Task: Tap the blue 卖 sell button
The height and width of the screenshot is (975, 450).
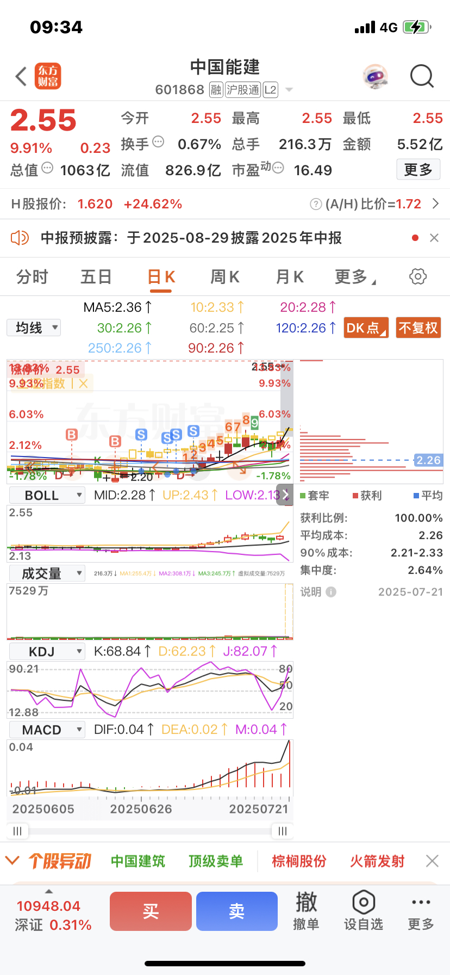Action: pos(237,911)
